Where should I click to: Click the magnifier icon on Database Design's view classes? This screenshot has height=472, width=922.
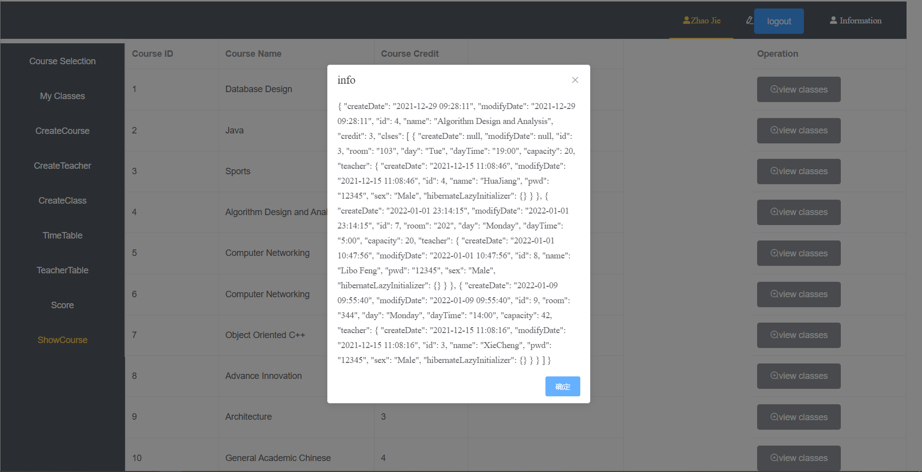[x=774, y=89]
